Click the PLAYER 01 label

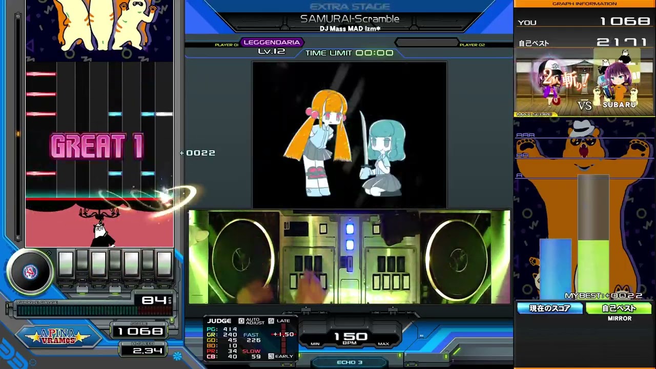227,45
